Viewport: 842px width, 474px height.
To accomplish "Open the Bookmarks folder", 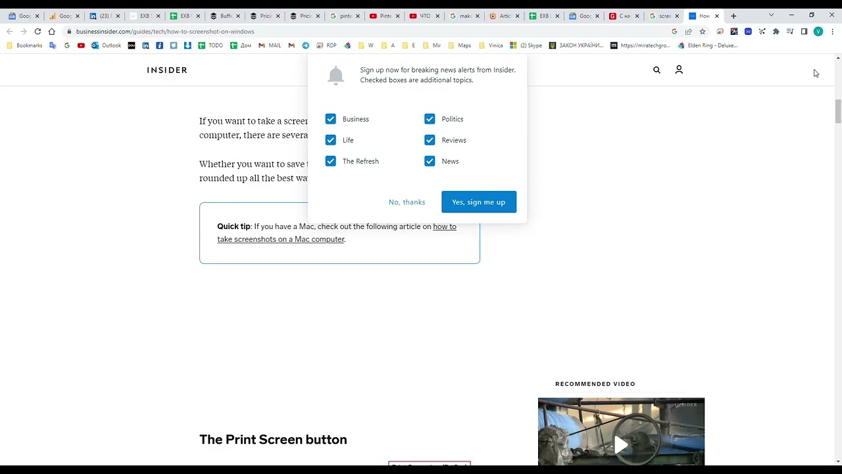I will 24,45.
